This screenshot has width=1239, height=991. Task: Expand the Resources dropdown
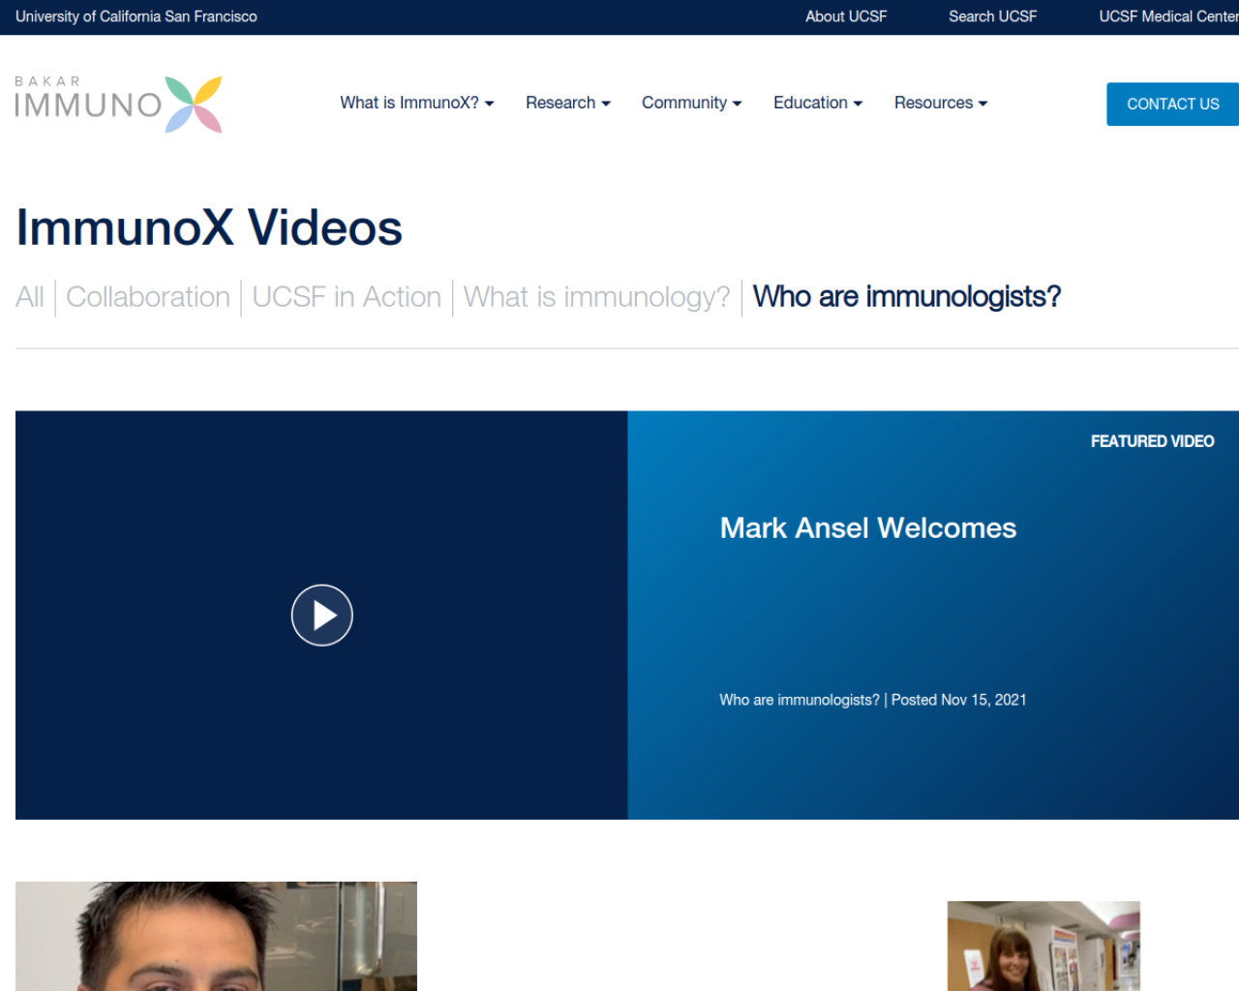click(x=941, y=103)
